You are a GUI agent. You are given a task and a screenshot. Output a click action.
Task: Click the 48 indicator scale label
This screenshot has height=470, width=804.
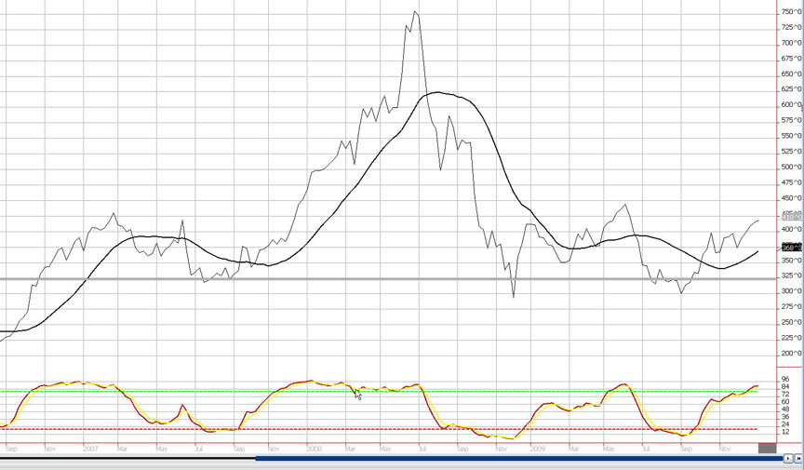click(785, 409)
